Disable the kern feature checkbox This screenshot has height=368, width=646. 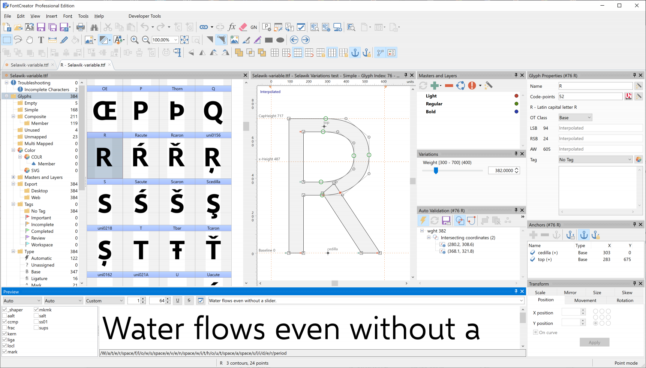coord(5,334)
